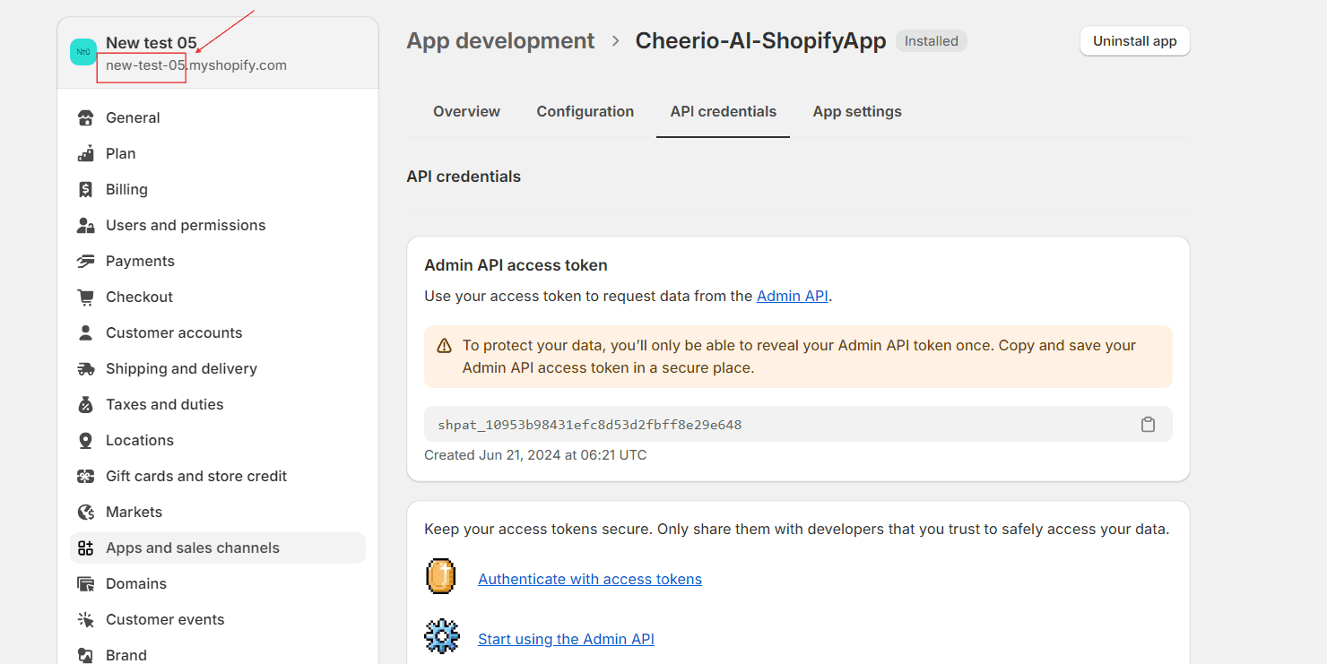
Task: Click the coin icon beside Authenticate link
Action: pyautogui.click(x=441, y=576)
